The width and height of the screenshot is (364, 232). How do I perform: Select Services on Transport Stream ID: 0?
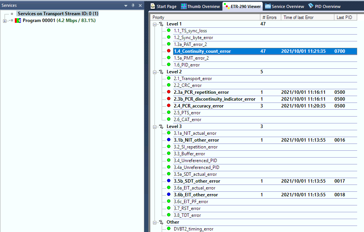(x=58, y=13)
